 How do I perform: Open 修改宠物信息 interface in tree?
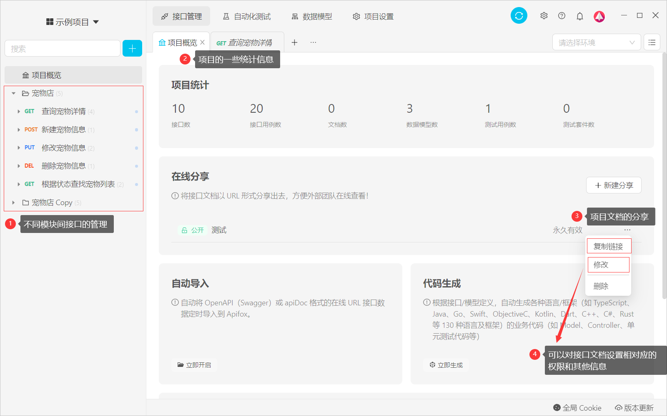(x=64, y=148)
